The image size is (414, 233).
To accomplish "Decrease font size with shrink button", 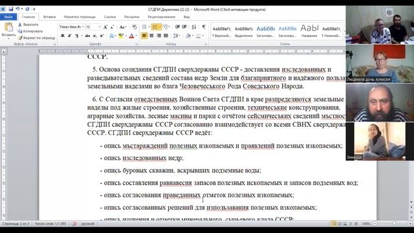I will (112, 27).
